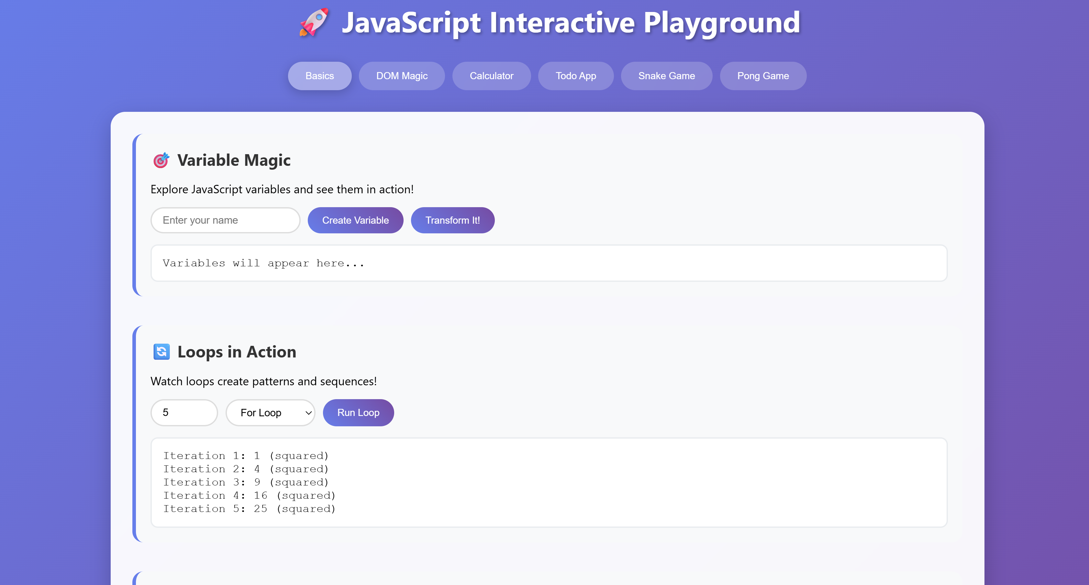Open the Snake Game tab
The image size is (1089, 585).
[666, 76]
